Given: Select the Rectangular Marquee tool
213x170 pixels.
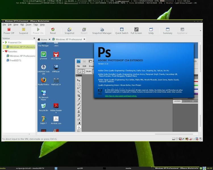Looking at the screenshot, I should 78,84.
